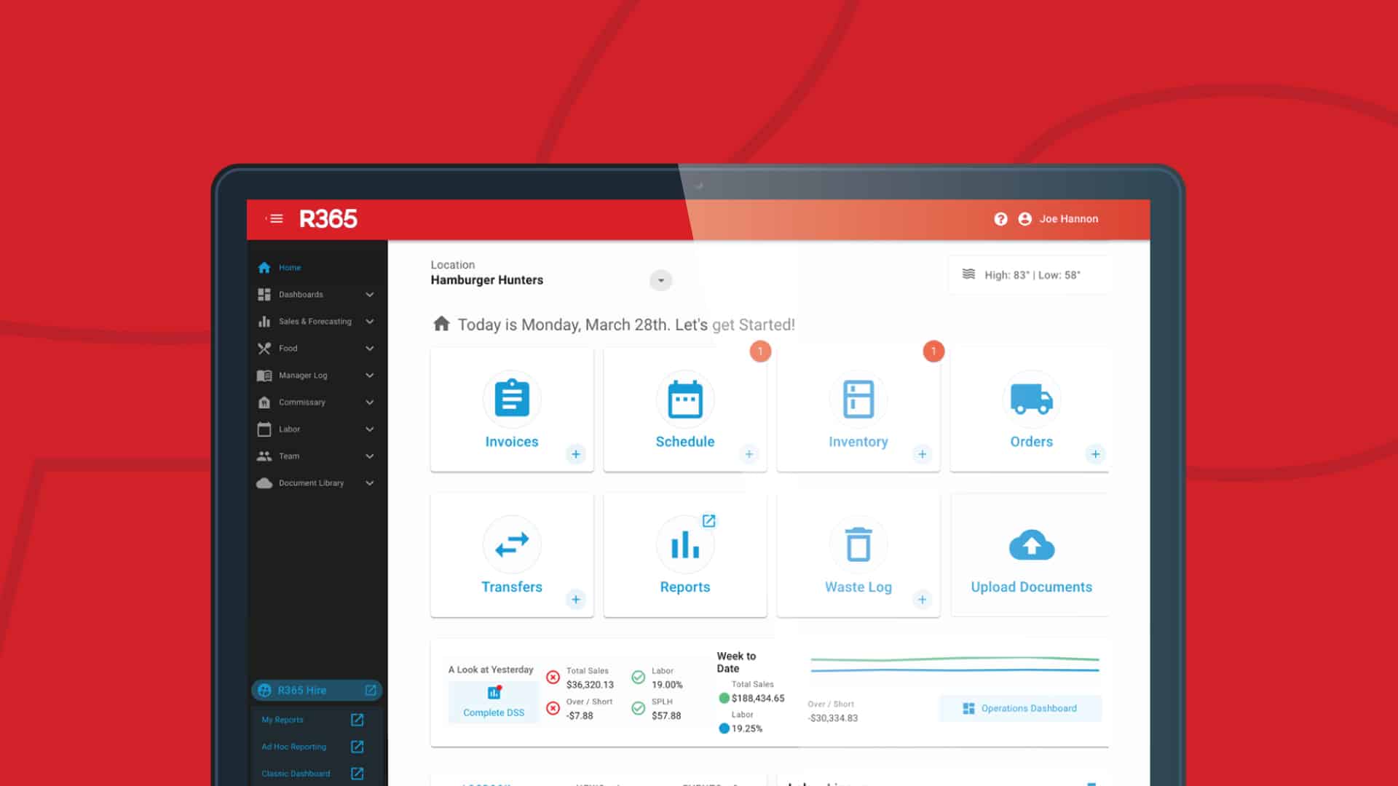Click the R365 Hire external link icon
The height and width of the screenshot is (786, 1398).
point(370,690)
